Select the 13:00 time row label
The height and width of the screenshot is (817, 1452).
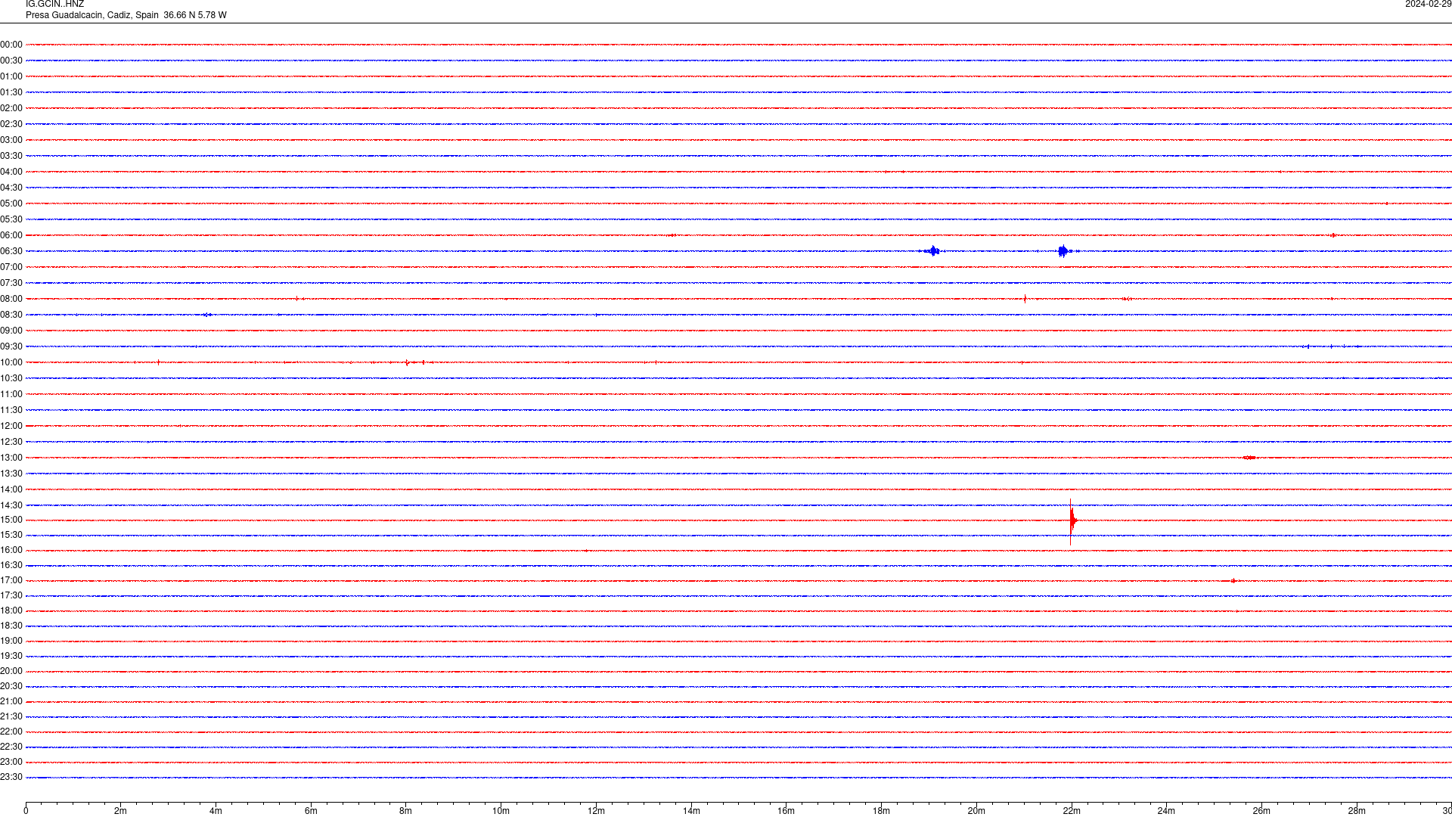(x=11, y=458)
